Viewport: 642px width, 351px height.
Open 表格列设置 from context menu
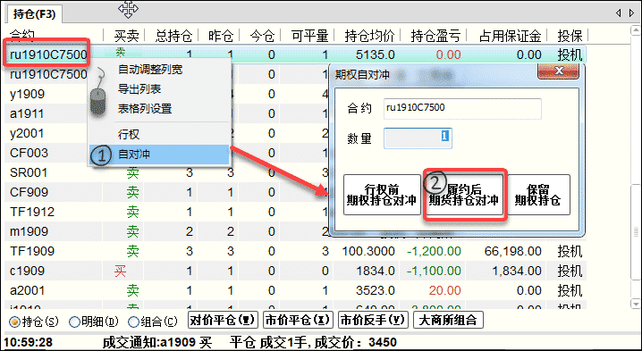tap(145, 108)
